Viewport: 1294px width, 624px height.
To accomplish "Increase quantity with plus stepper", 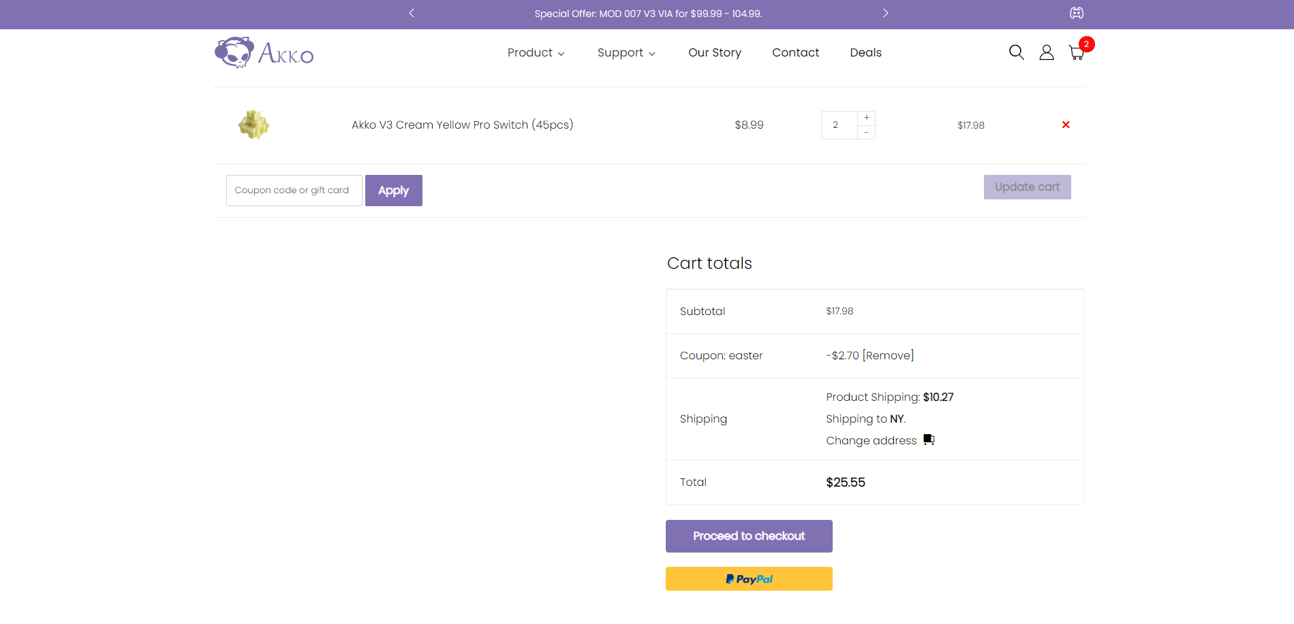I will pos(866,118).
